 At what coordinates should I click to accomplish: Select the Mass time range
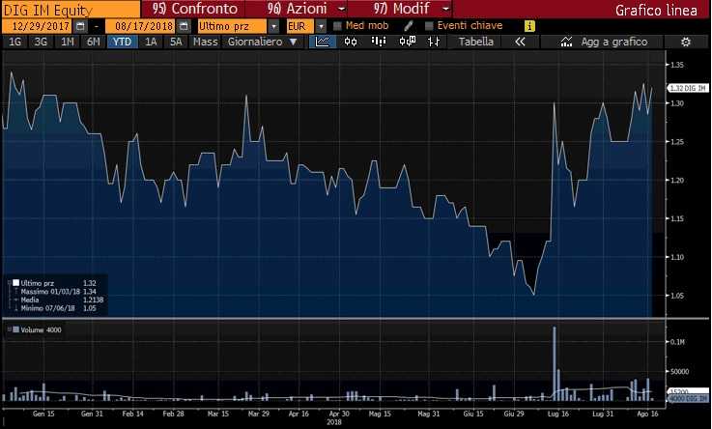(205, 42)
